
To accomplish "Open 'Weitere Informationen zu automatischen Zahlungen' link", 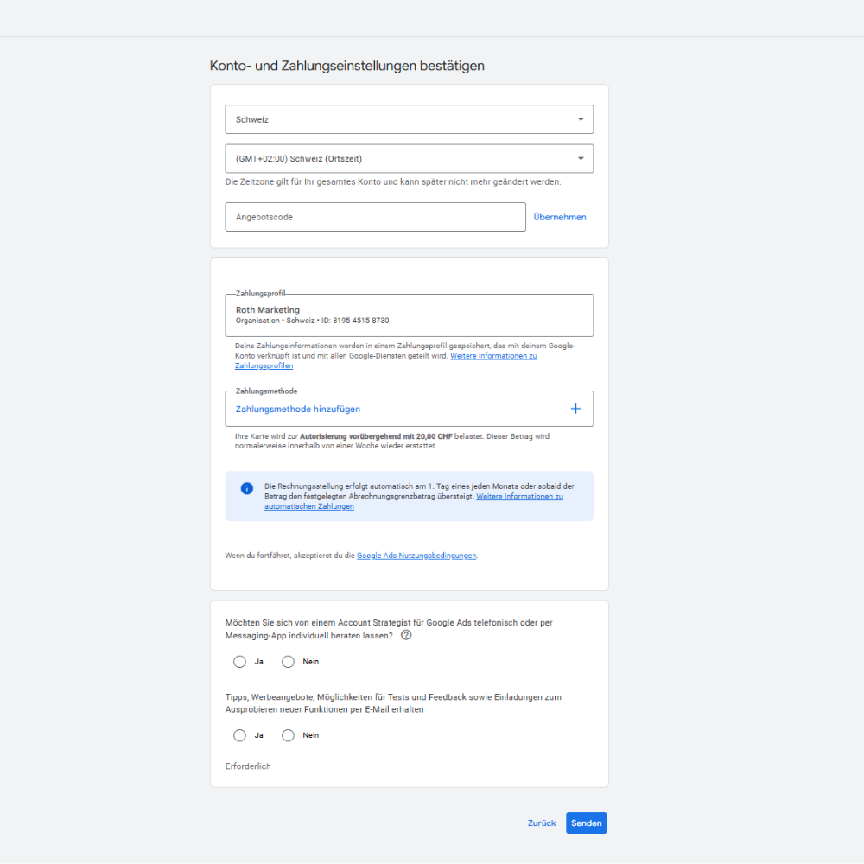I will pyautogui.click(x=519, y=497).
